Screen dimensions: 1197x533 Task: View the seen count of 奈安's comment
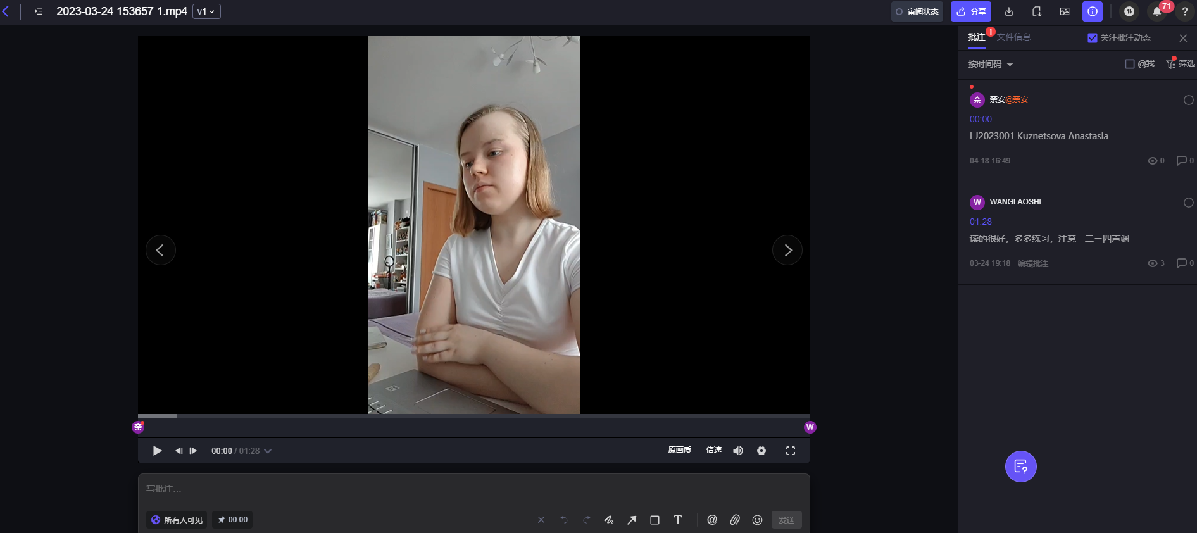click(x=1156, y=161)
